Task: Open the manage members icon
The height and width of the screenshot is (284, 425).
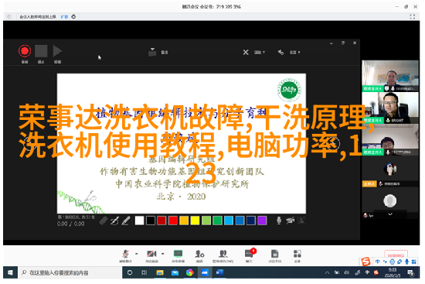Action: click(x=223, y=256)
